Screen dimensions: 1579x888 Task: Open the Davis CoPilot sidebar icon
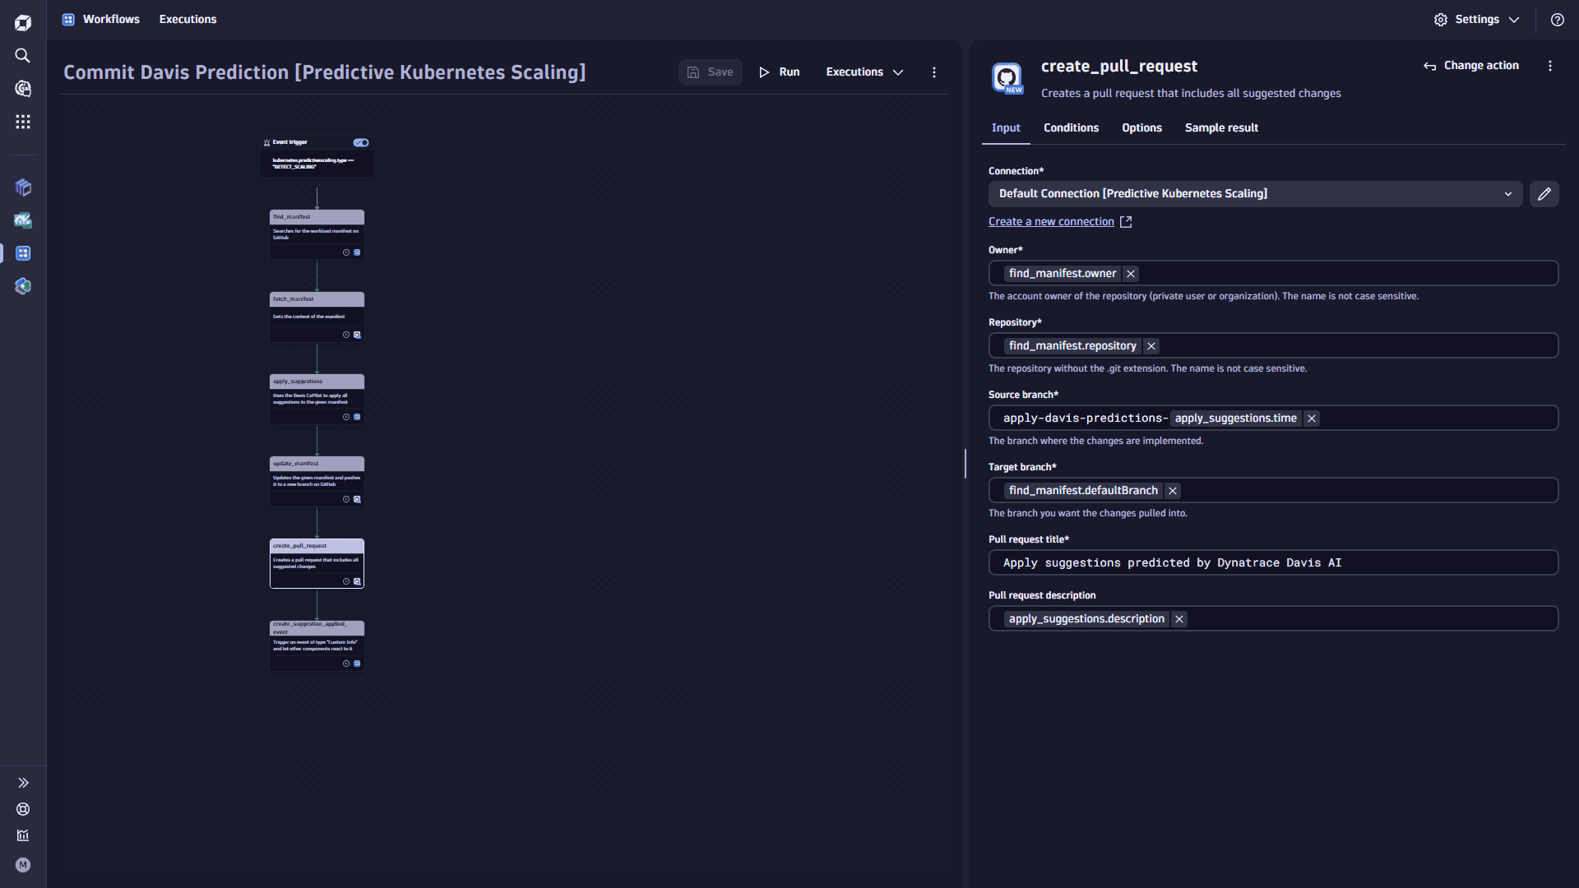(x=23, y=89)
